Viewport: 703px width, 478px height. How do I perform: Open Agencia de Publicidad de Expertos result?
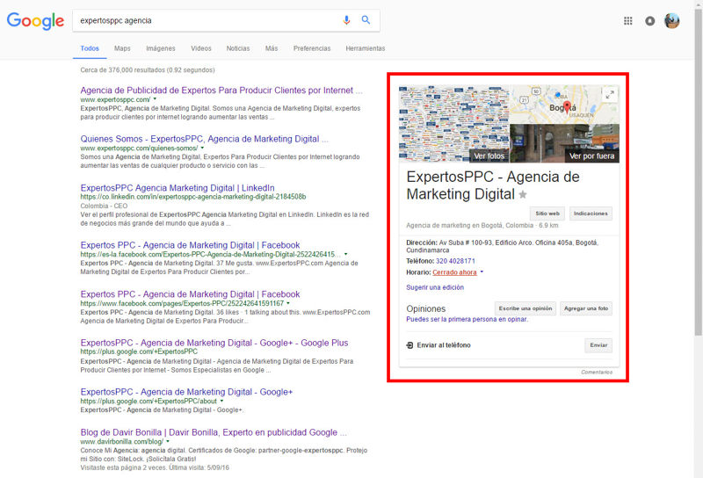pyautogui.click(x=221, y=91)
